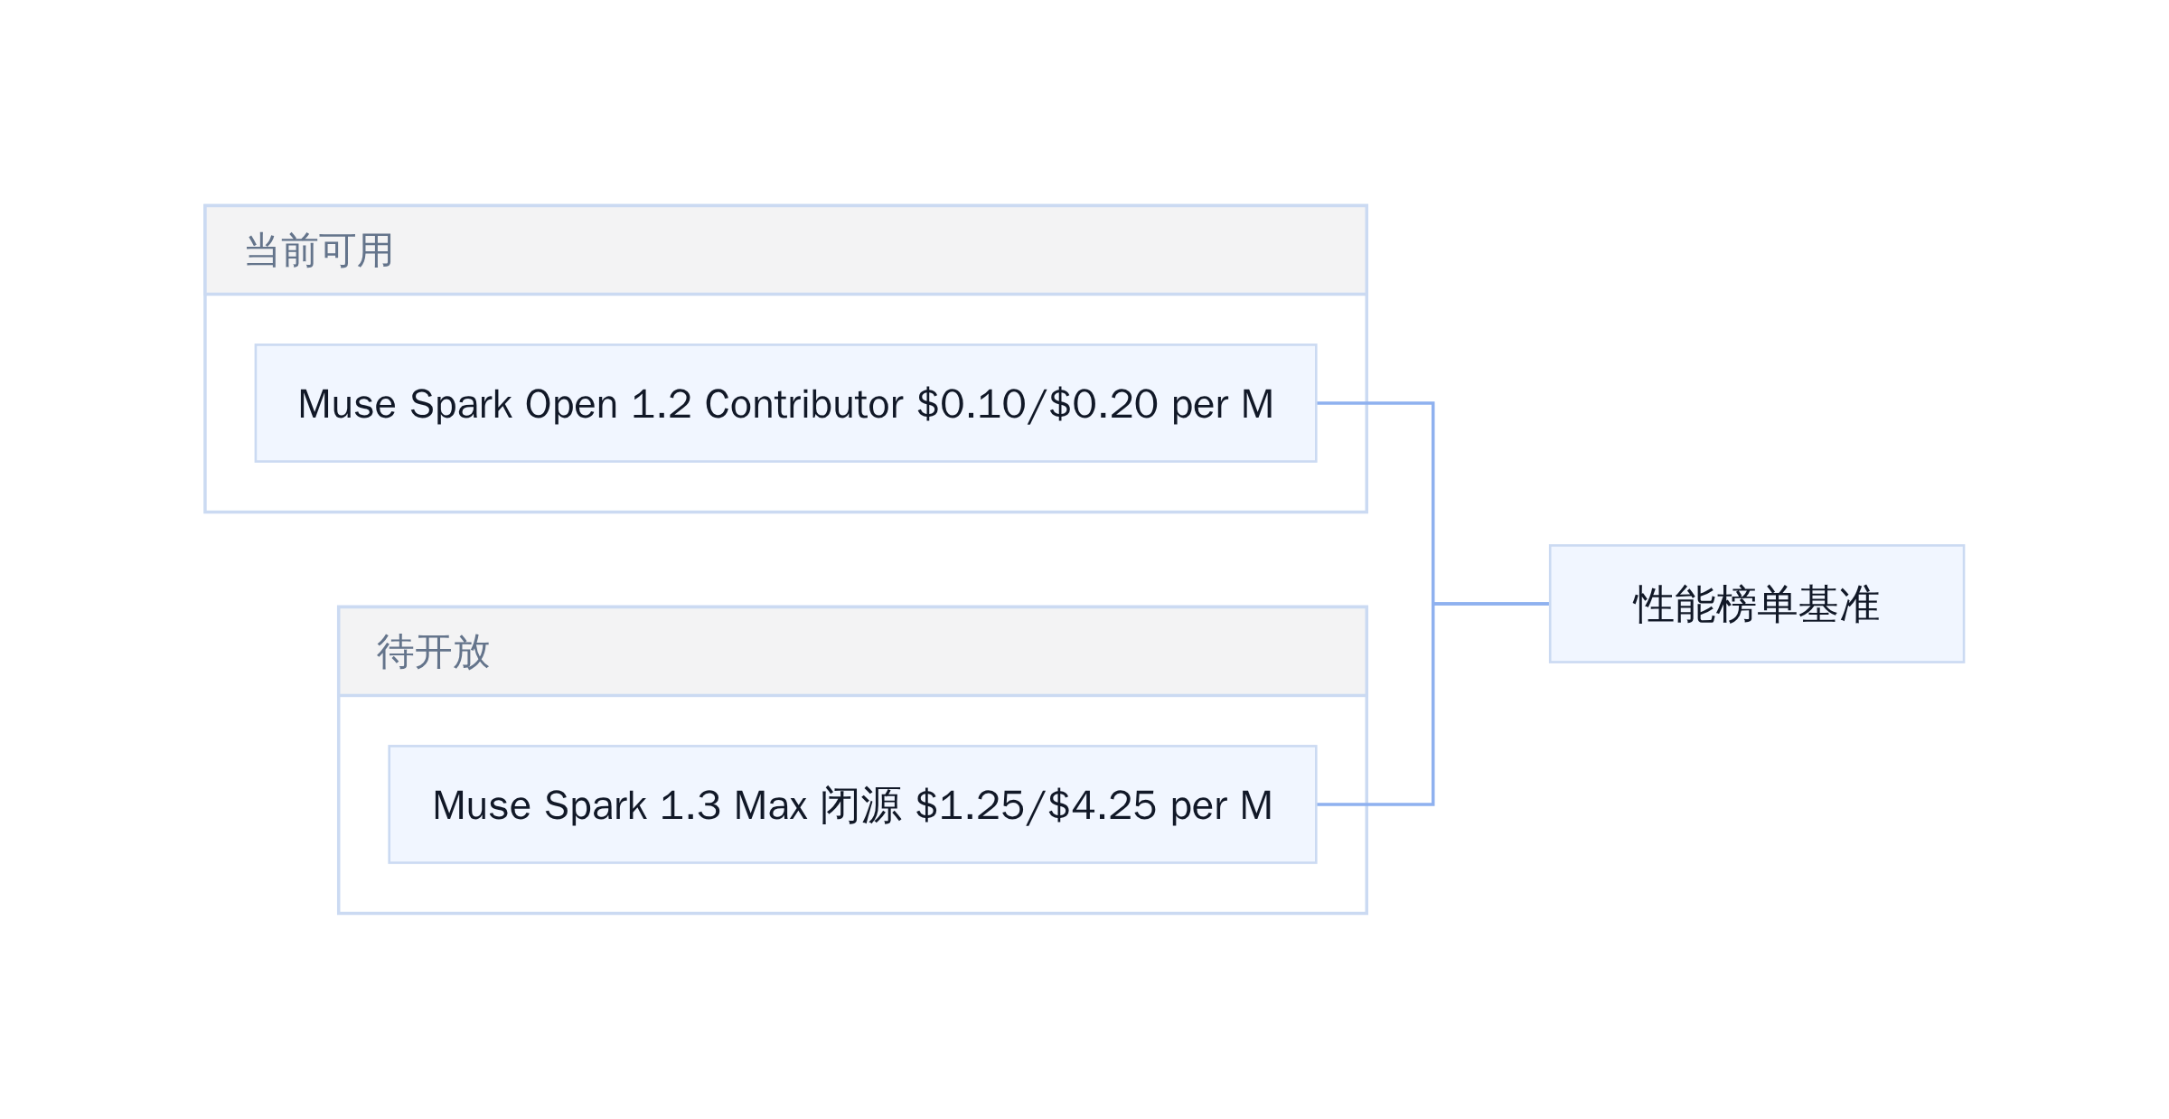Select the vertical connector joining both models

(1433, 604)
